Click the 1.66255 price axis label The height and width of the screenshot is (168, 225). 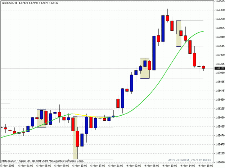click(x=220, y=109)
